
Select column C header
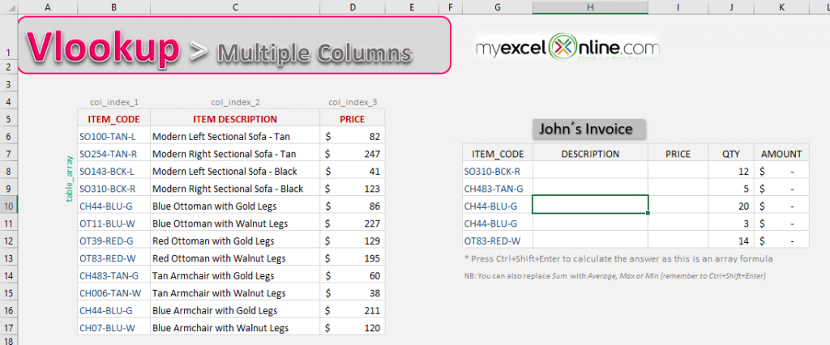pyautogui.click(x=235, y=7)
